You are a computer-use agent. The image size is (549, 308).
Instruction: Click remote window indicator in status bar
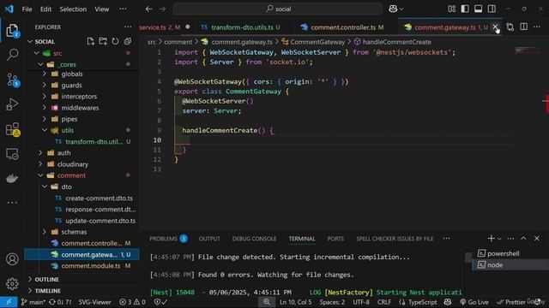tap(9, 302)
